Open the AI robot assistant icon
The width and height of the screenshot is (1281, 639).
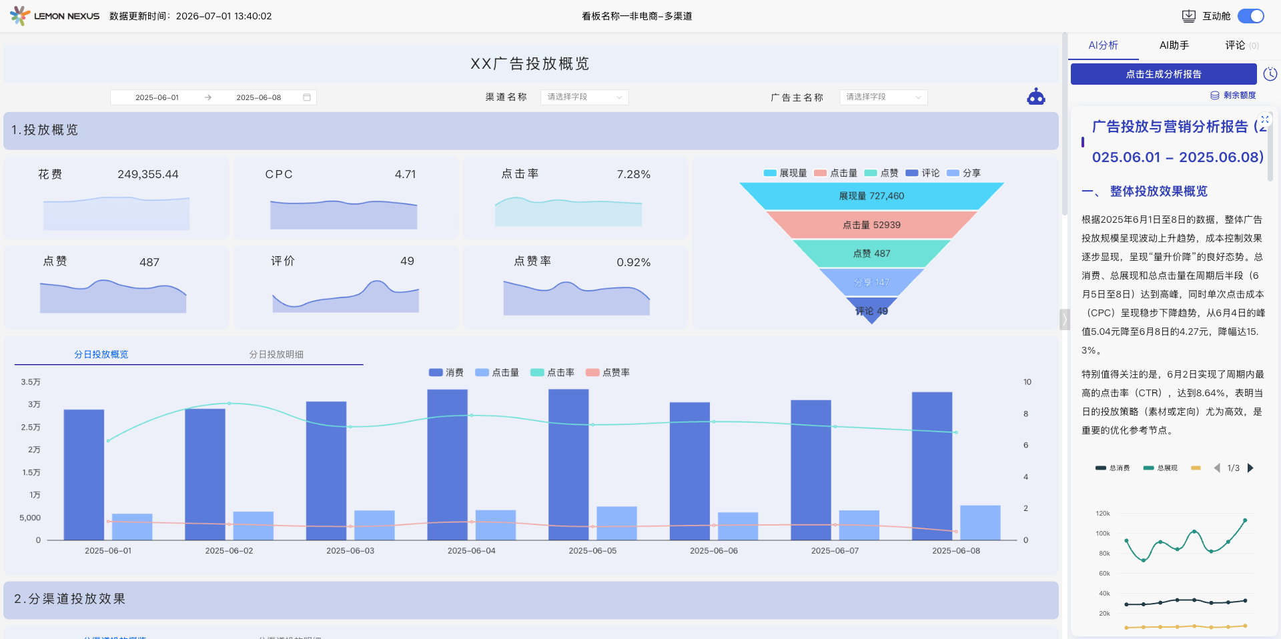[x=1035, y=97]
